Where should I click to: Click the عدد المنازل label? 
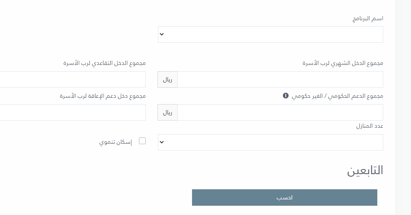pyautogui.click(x=370, y=126)
